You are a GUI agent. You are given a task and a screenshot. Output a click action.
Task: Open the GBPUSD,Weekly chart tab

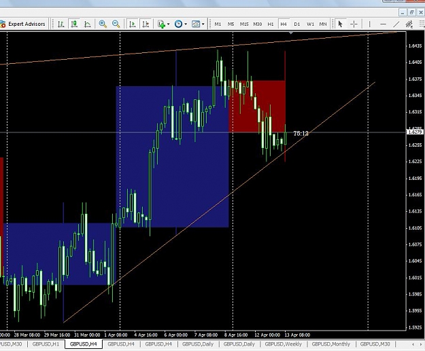pos(284,344)
